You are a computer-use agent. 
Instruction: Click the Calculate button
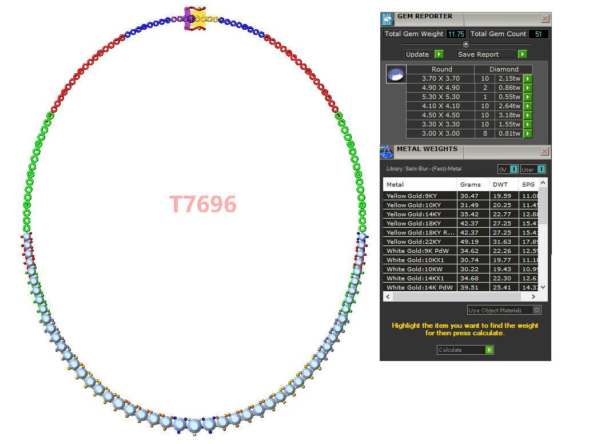[465, 350]
